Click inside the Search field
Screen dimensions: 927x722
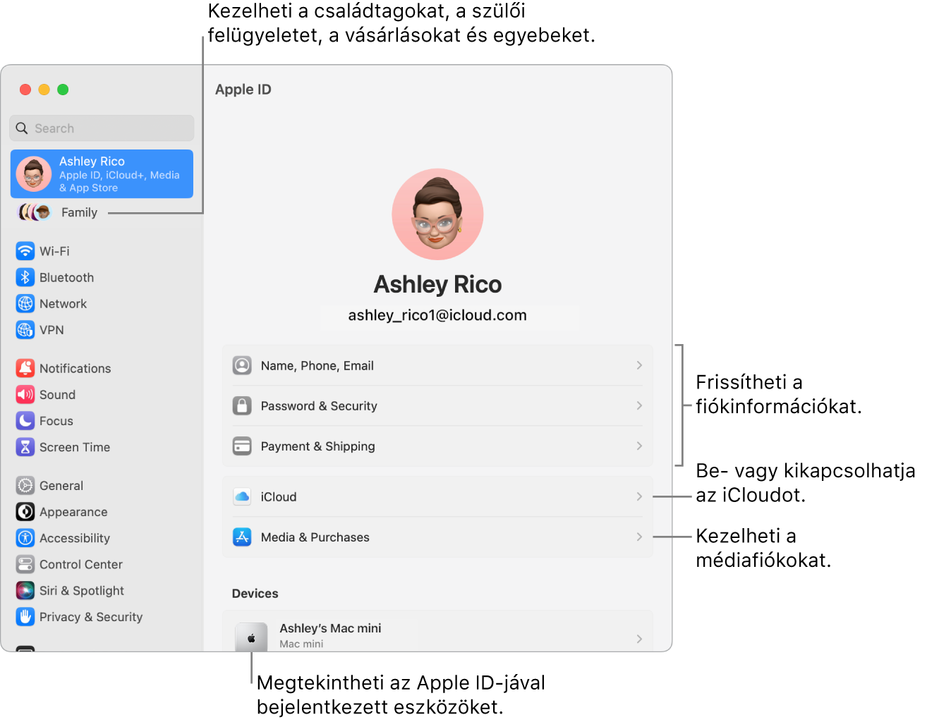102,128
